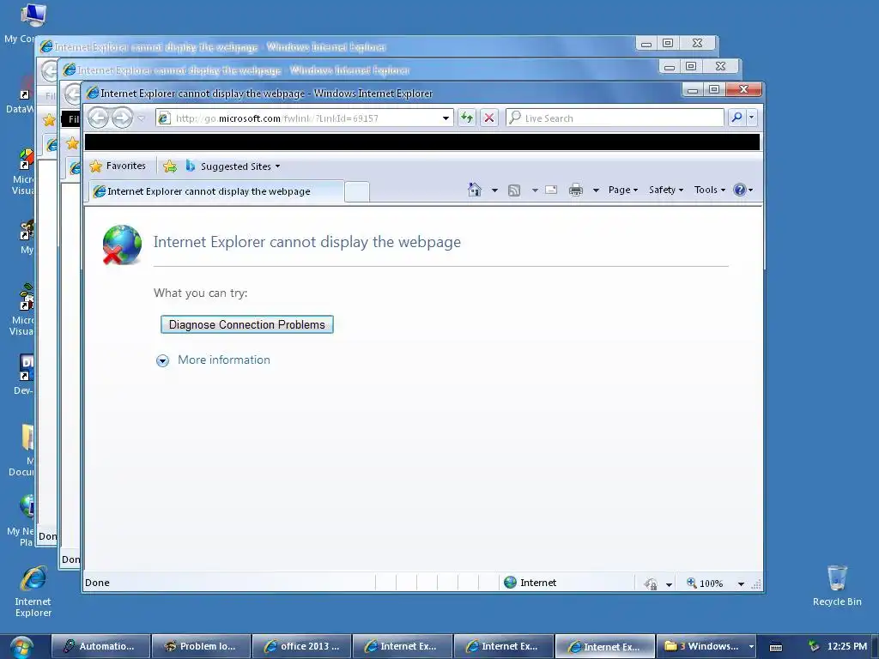Click the Protected Mode status icon
Viewport: 879px width, 659px height.
651,583
